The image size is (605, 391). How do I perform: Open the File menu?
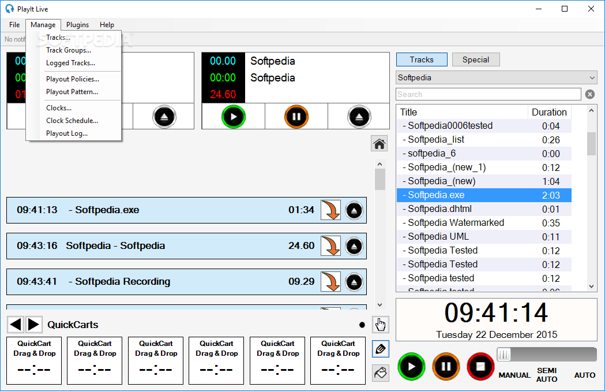[14, 25]
